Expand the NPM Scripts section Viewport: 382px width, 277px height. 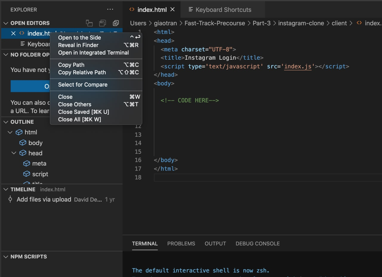[6, 257]
